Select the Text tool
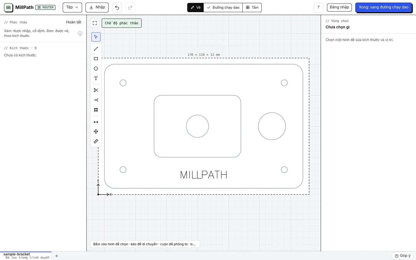 click(96, 78)
